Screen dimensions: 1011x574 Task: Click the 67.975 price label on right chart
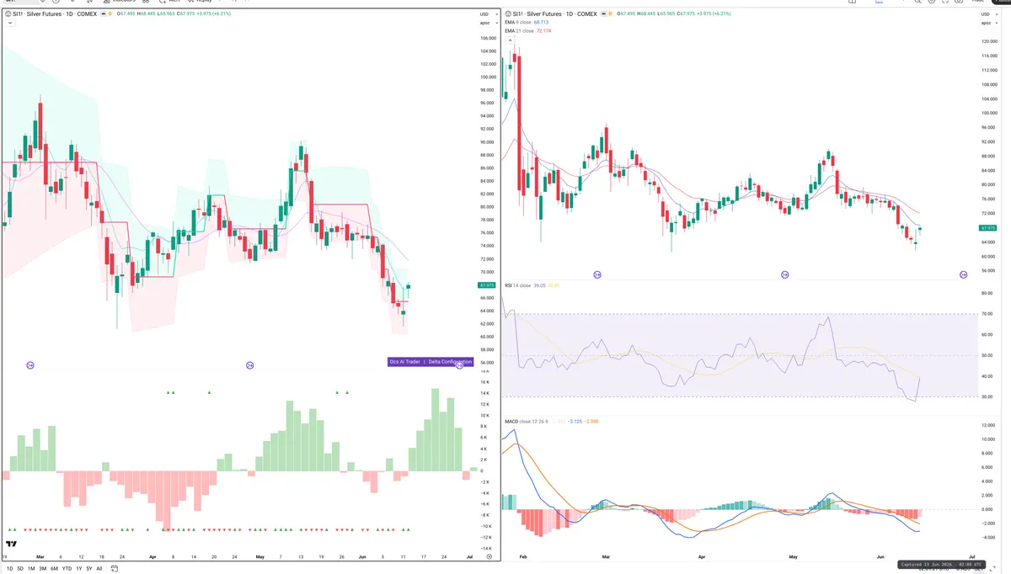[x=988, y=228]
